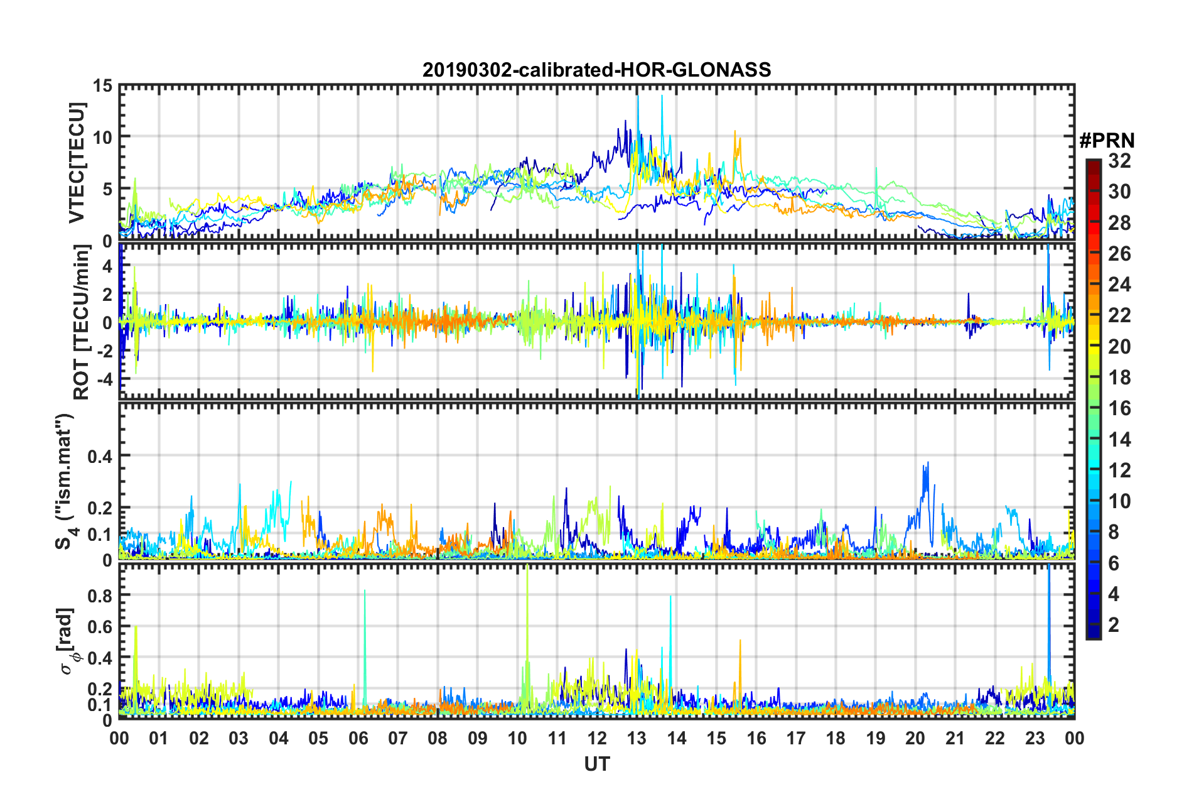
Task: Click x-axis tick label 13
Action: point(637,737)
